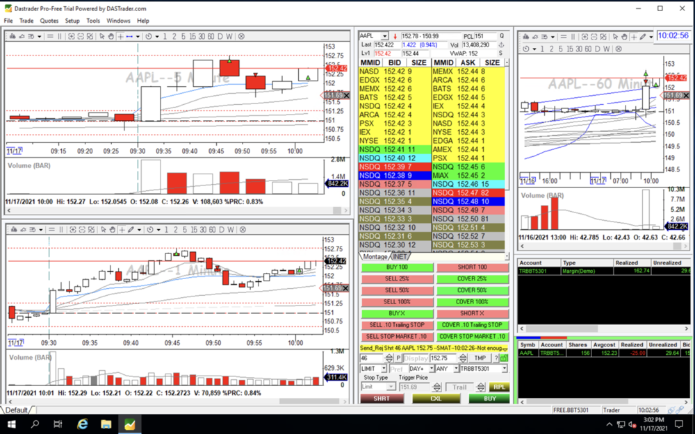The width and height of the screenshot is (695, 434).
Task: Open the TRBBT5301 account dropdown
Action: coord(484,369)
